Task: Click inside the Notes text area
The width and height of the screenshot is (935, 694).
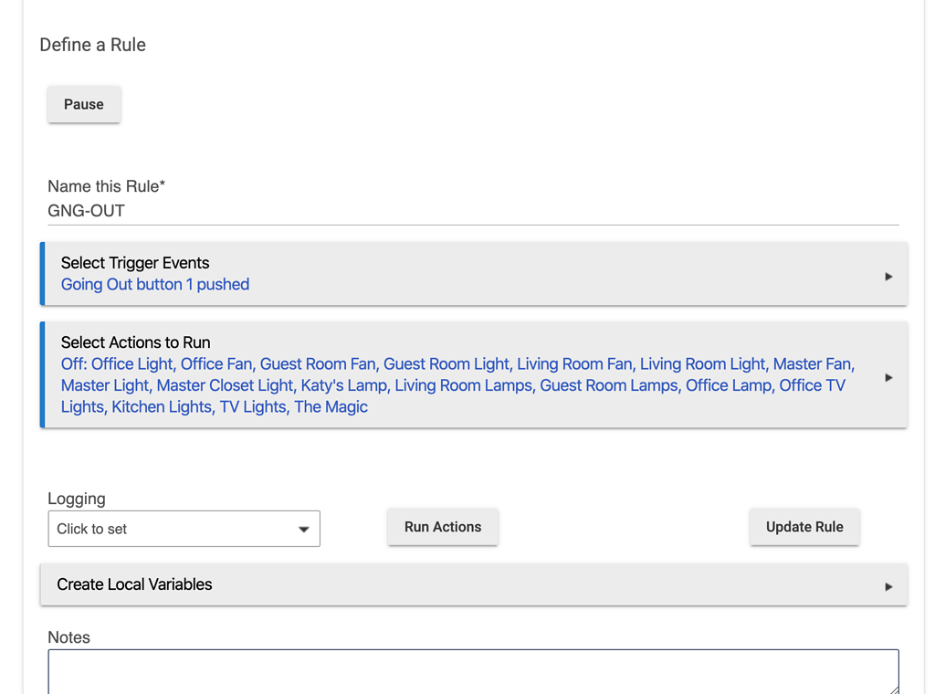Action: [x=472, y=671]
